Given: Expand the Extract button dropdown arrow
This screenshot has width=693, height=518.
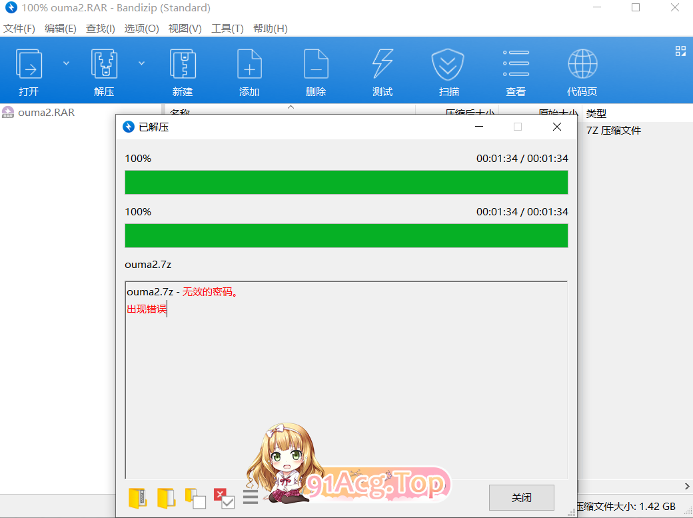Looking at the screenshot, I should [141, 62].
